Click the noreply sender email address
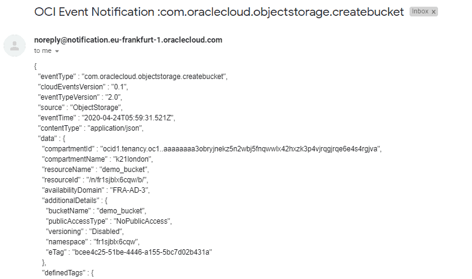472x279 pixels. [128, 40]
